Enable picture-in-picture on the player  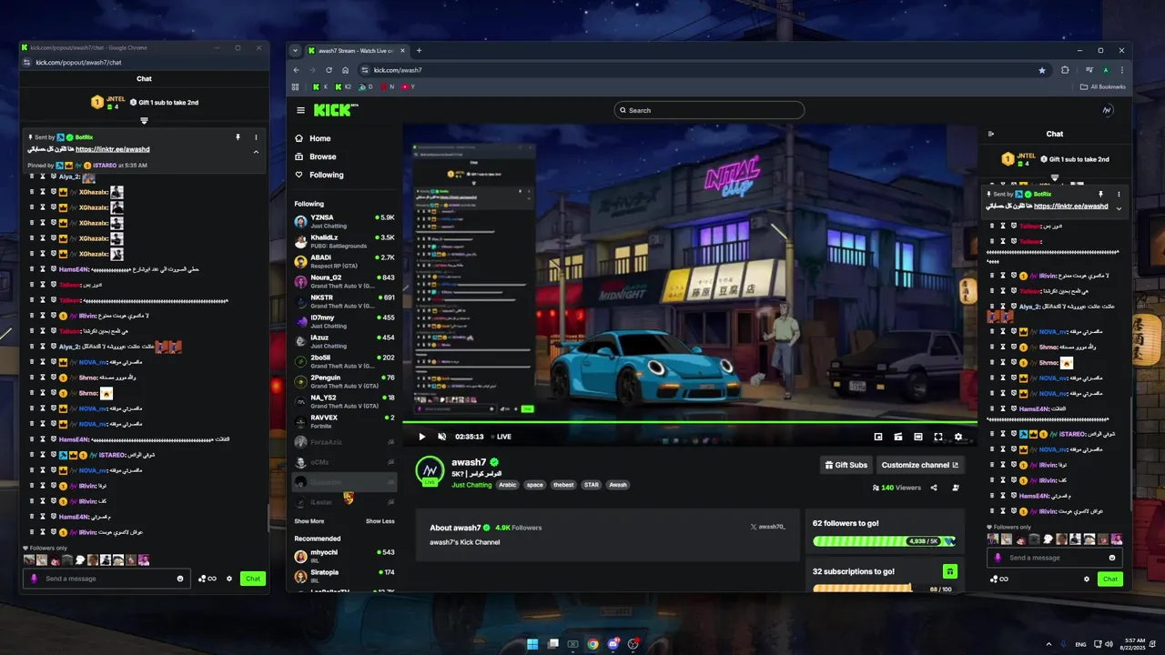click(x=878, y=437)
